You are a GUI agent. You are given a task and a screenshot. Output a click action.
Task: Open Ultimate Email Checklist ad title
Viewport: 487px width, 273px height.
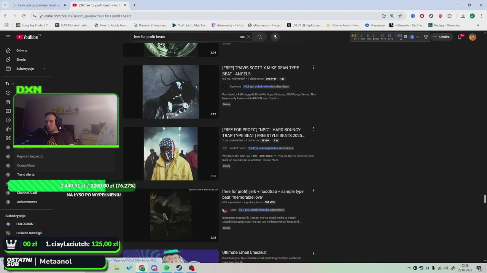tap(244, 253)
